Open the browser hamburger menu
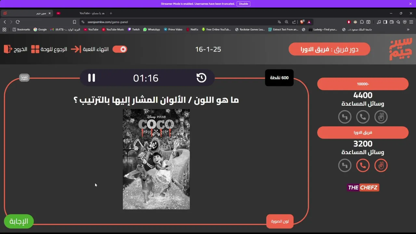The width and height of the screenshot is (416, 234). 411,22
